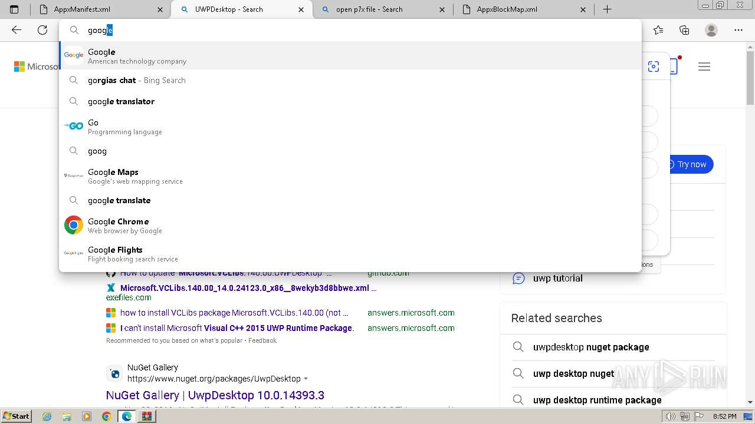This screenshot has width=755, height=424.
Task: Choose the gorgias chat Bing Search suggestion
Action: [x=350, y=80]
